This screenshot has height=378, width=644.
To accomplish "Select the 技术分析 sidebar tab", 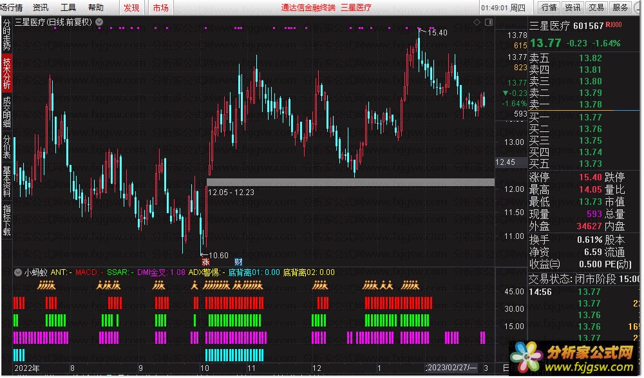I will click(x=6, y=73).
